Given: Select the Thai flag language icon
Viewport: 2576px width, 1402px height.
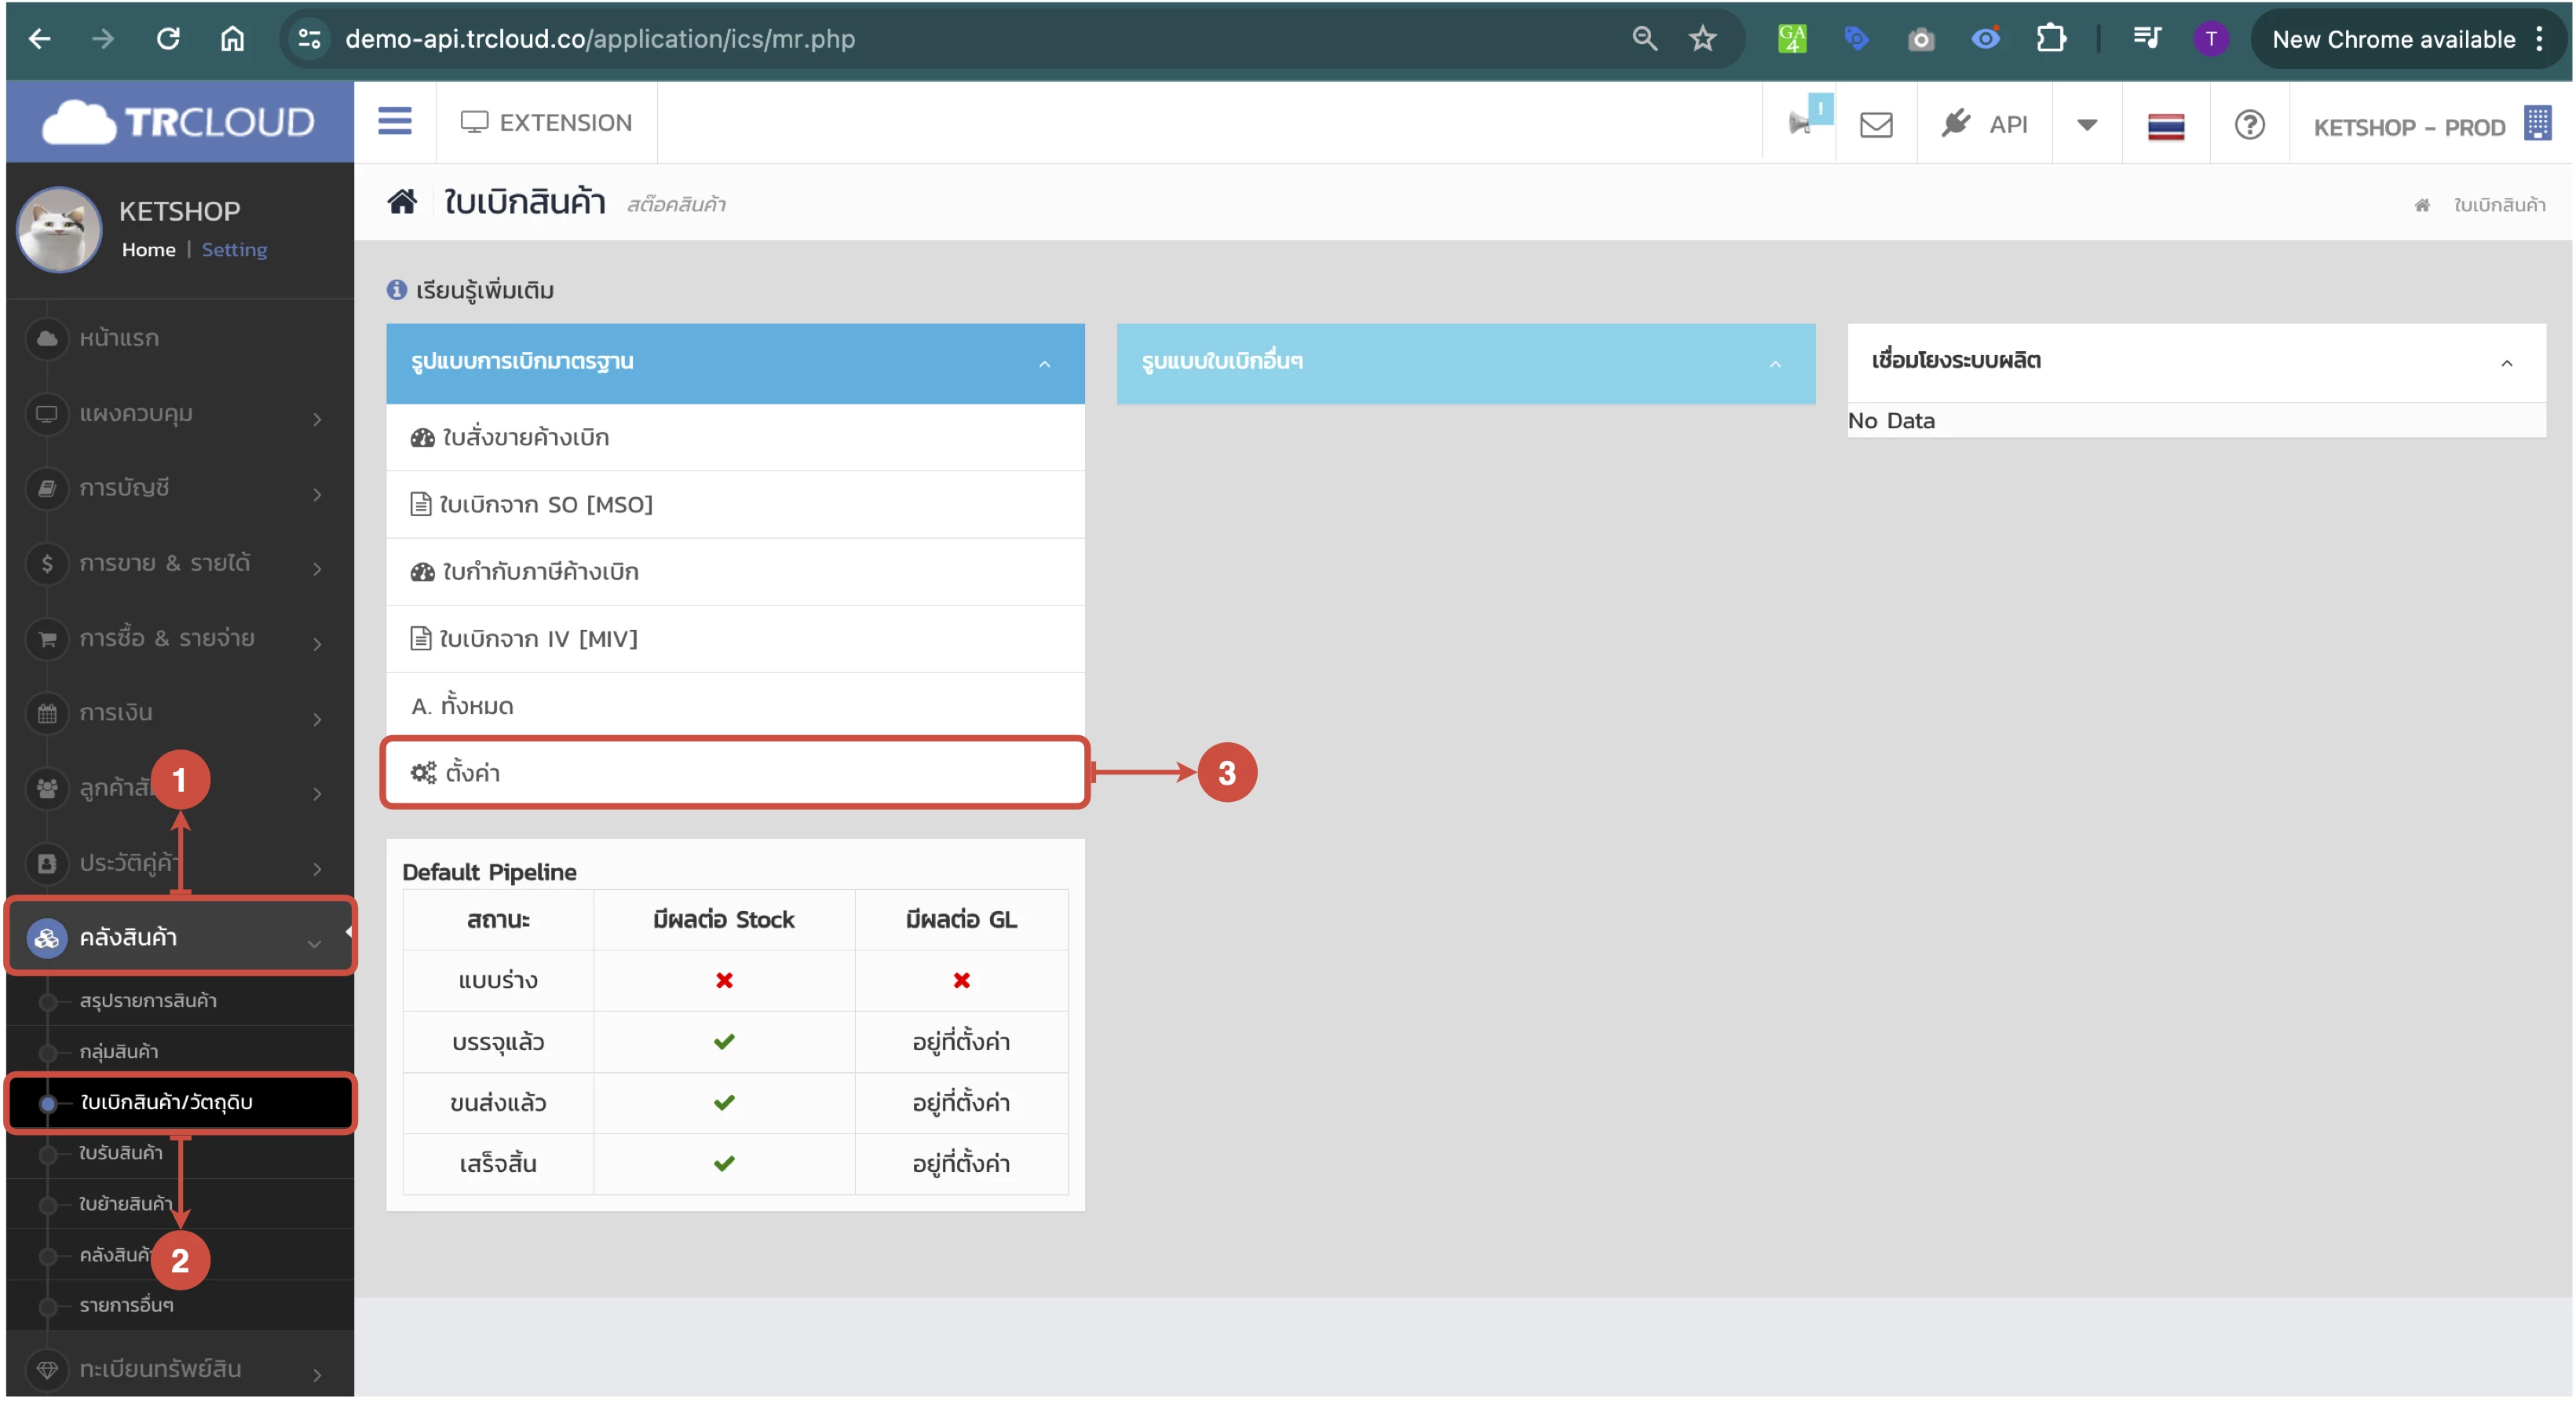Looking at the screenshot, I should pyautogui.click(x=2165, y=126).
